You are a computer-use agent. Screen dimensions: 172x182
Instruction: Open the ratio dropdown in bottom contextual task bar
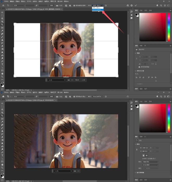point(63,171)
